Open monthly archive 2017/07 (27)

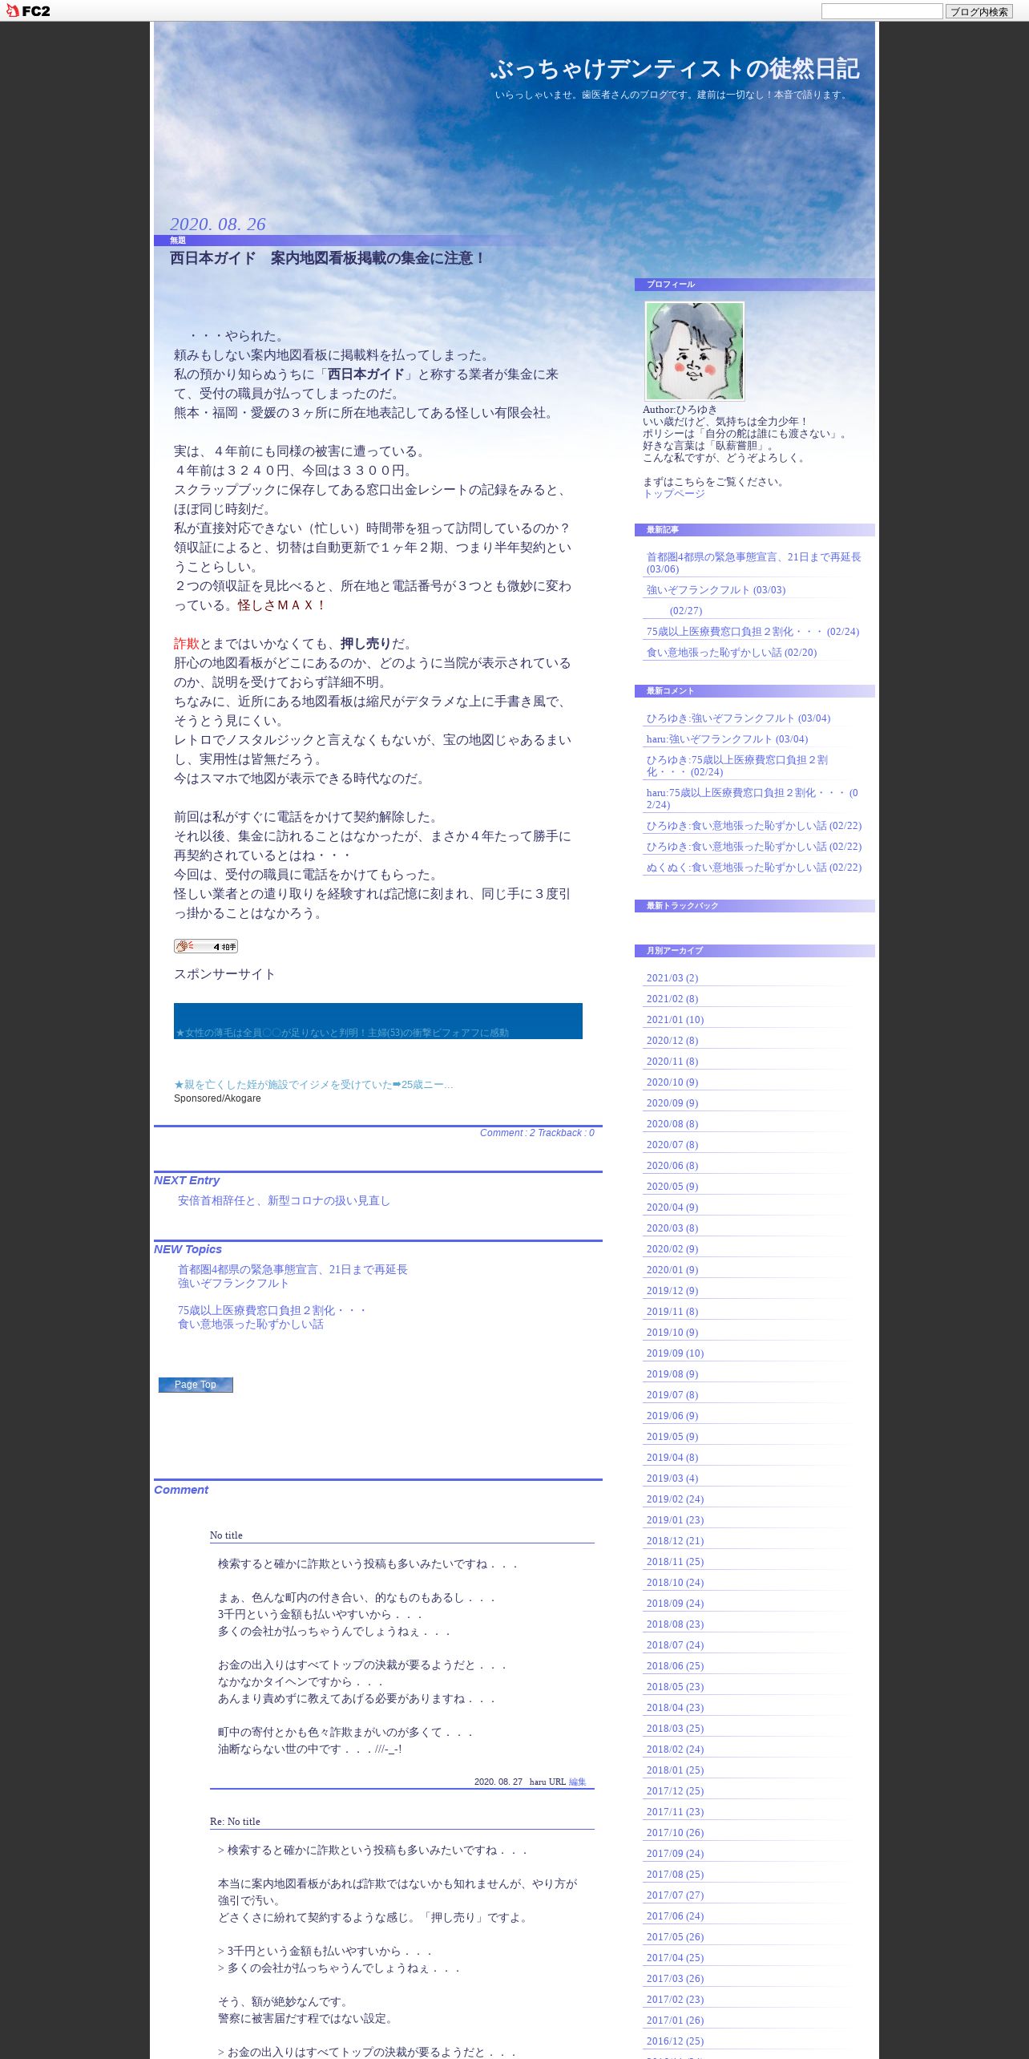675,1895
